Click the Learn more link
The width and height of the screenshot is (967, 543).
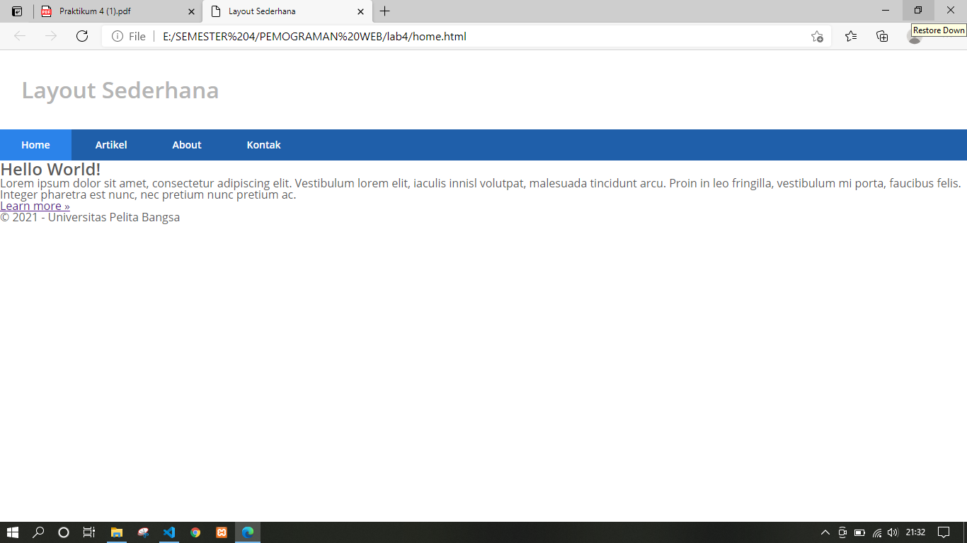(x=34, y=206)
